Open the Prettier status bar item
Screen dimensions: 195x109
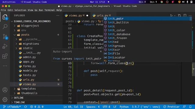(171, 107)
